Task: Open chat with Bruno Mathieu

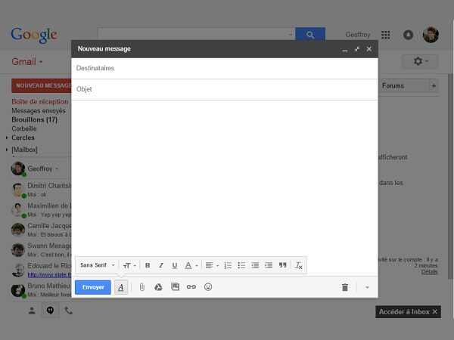Action: click(41, 290)
